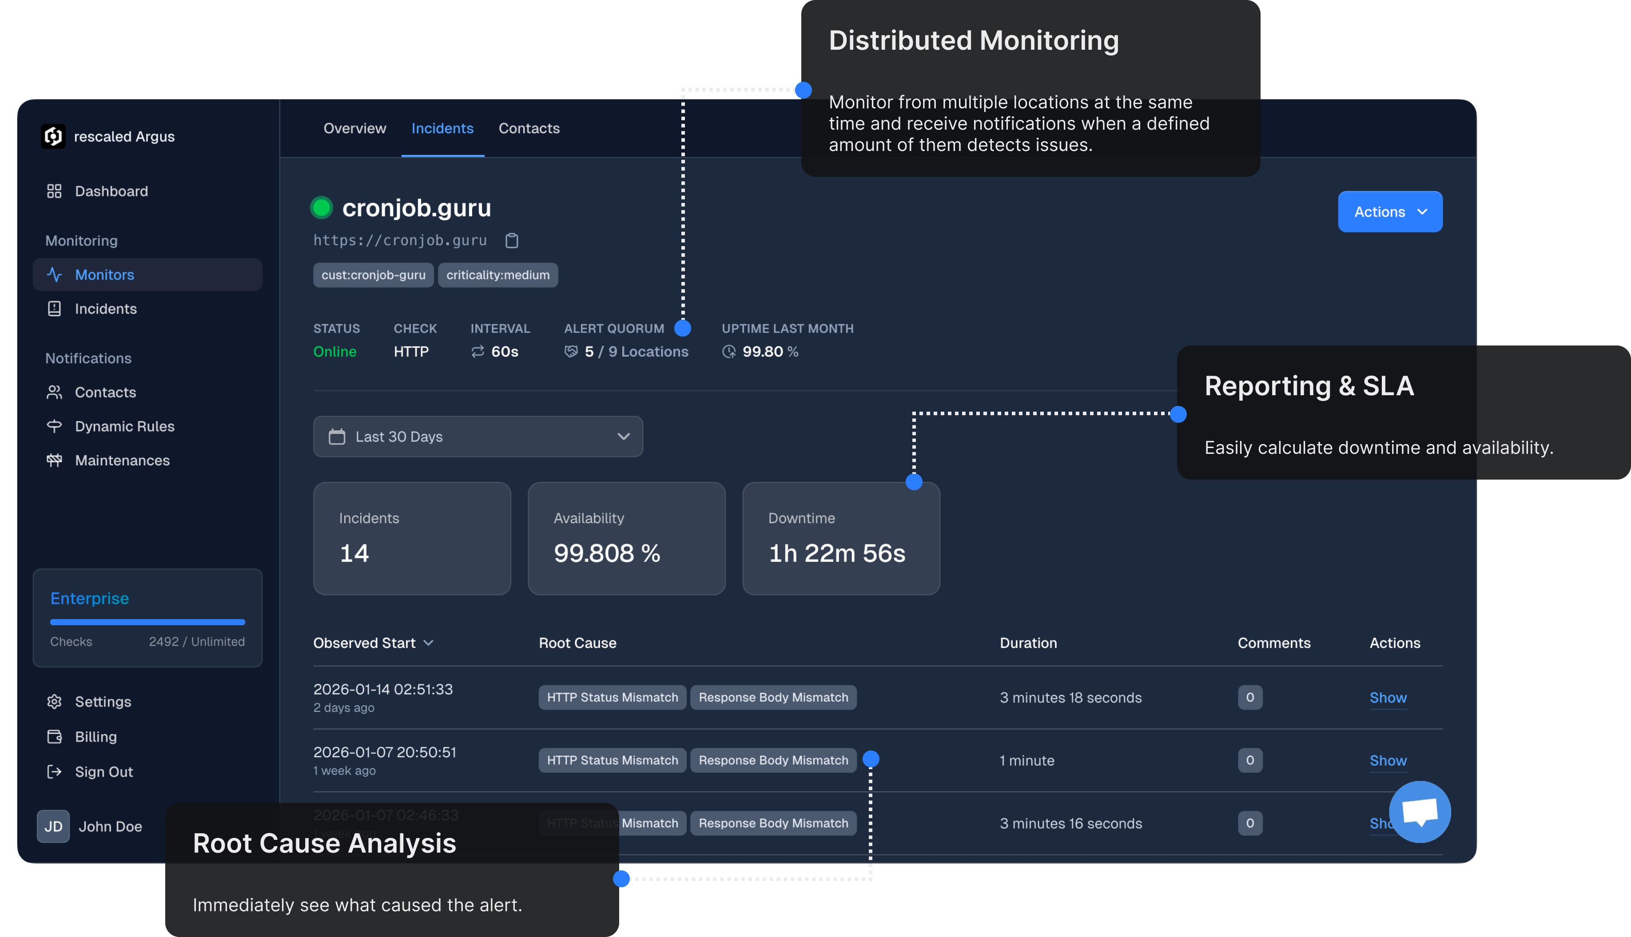Viewport: 1631px width, 937px height.
Task: Click the Sign Out arrow icon
Action: pyautogui.click(x=54, y=772)
